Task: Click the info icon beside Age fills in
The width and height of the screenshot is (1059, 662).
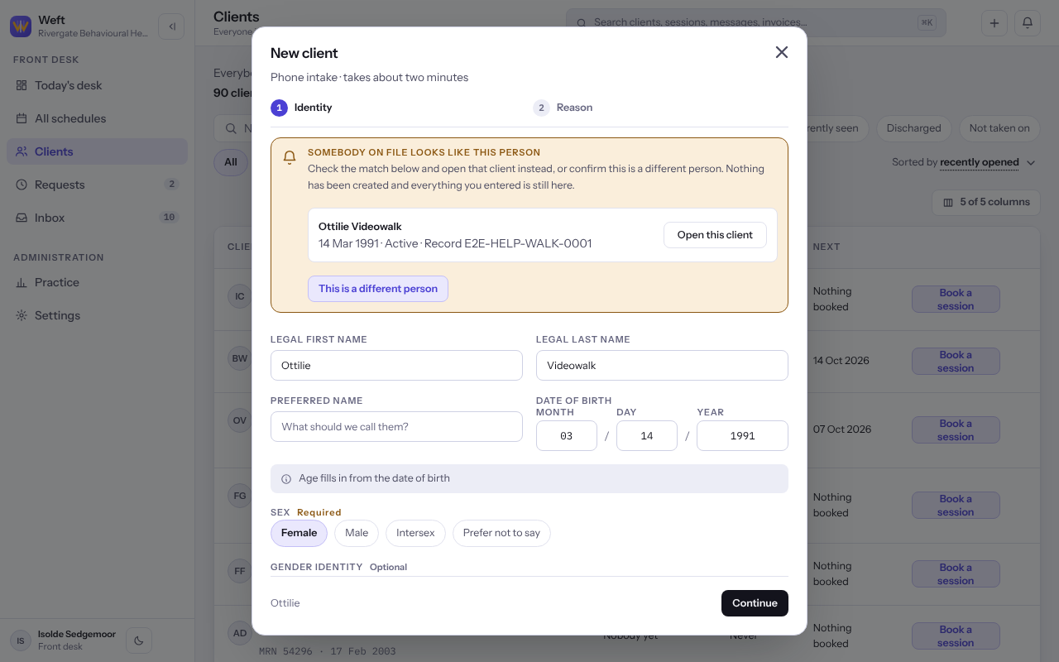Action: point(286,479)
